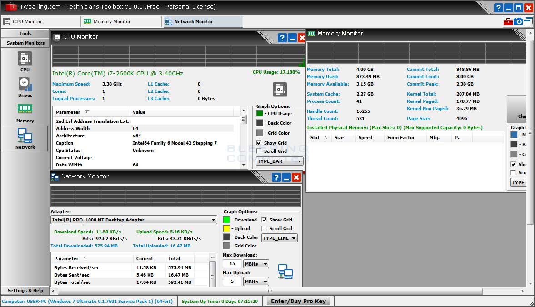Select the Address Width row in CPU table
The image size is (535, 307).
point(145,128)
